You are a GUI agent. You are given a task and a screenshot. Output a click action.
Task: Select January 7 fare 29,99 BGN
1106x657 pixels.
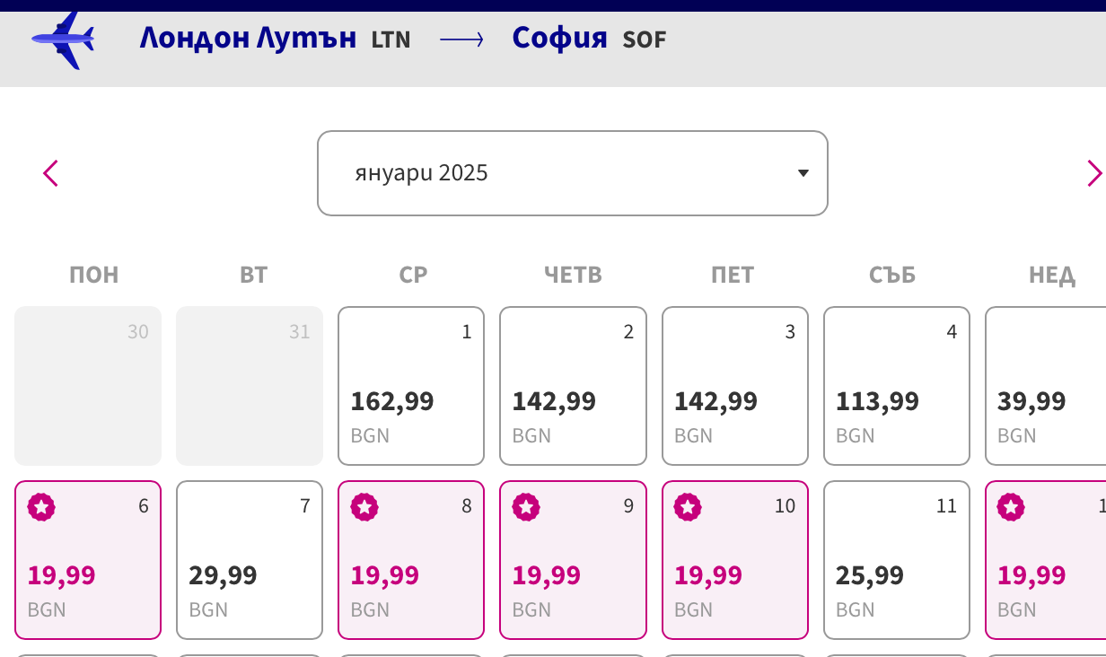250,560
